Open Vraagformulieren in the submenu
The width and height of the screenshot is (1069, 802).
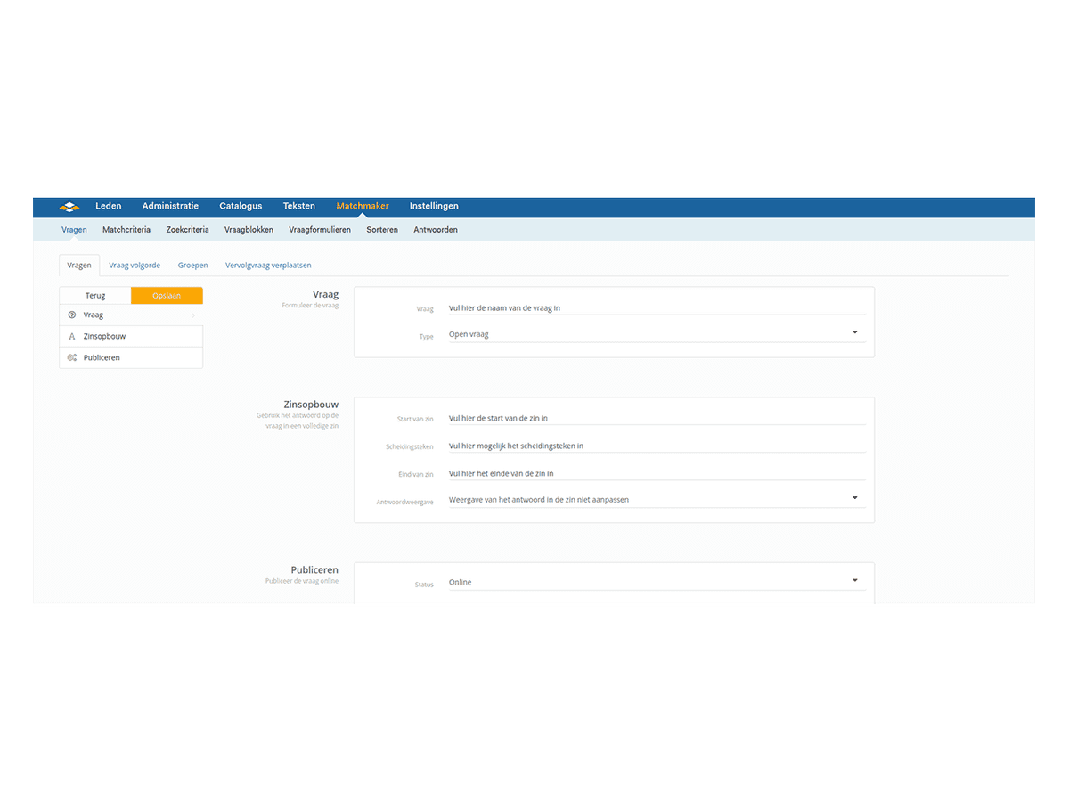[320, 230]
